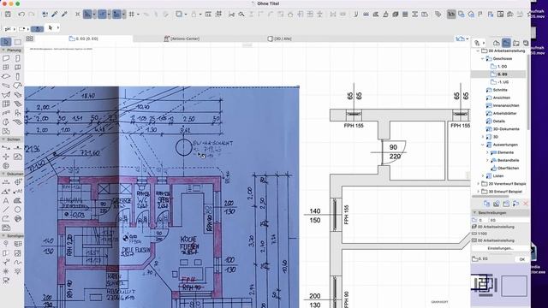Click the OK button in navigator
Image resolution: width=548 pixels, height=308 pixels.
tap(521, 259)
